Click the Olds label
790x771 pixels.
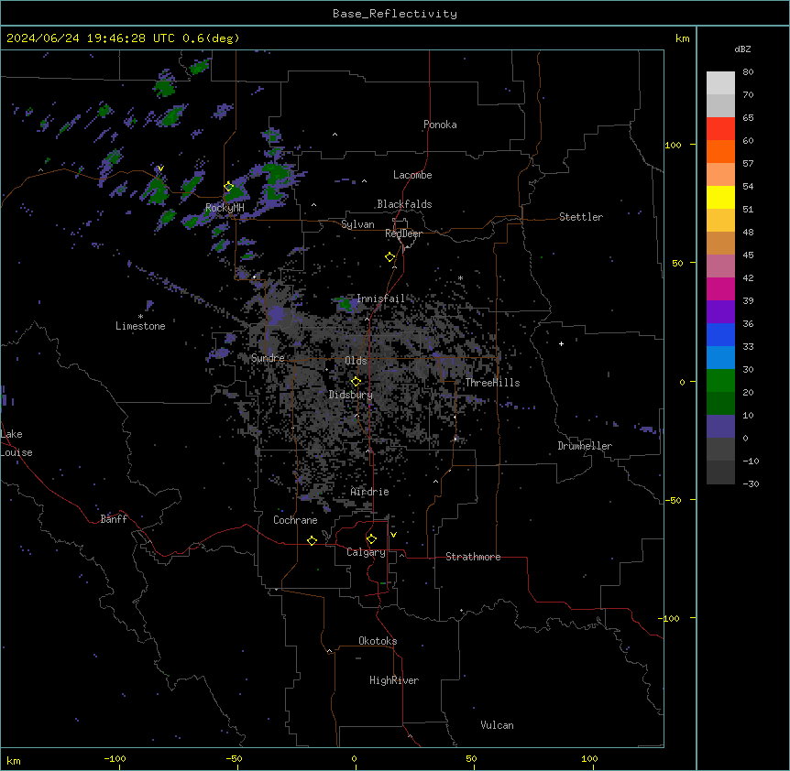pos(356,361)
